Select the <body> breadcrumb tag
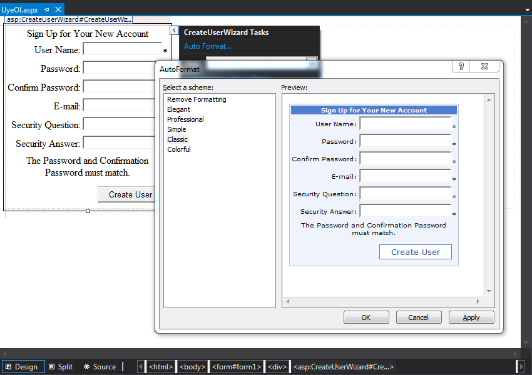The image size is (532, 375). pyautogui.click(x=192, y=366)
